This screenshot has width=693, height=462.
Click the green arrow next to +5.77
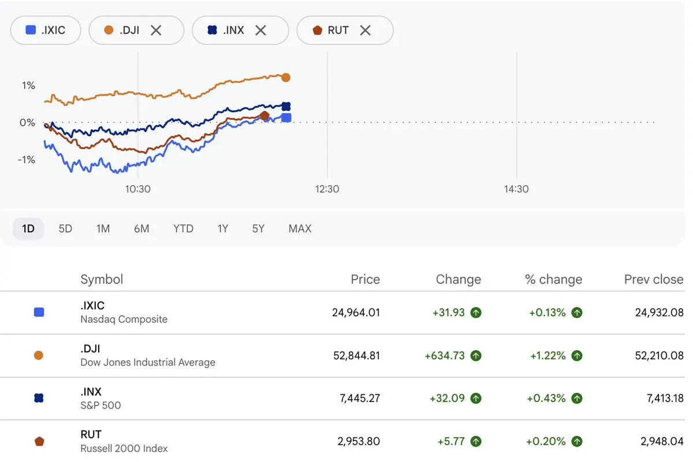pyautogui.click(x=476, y=441)
